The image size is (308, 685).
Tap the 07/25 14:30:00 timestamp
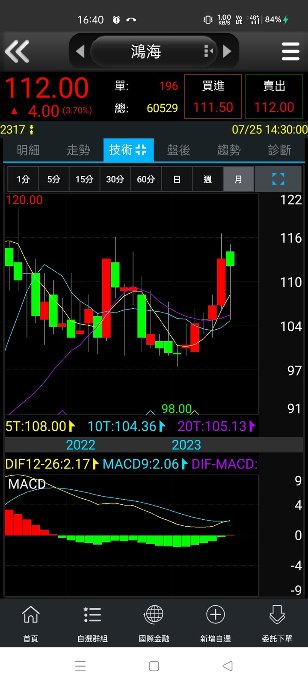pos(269,129)
